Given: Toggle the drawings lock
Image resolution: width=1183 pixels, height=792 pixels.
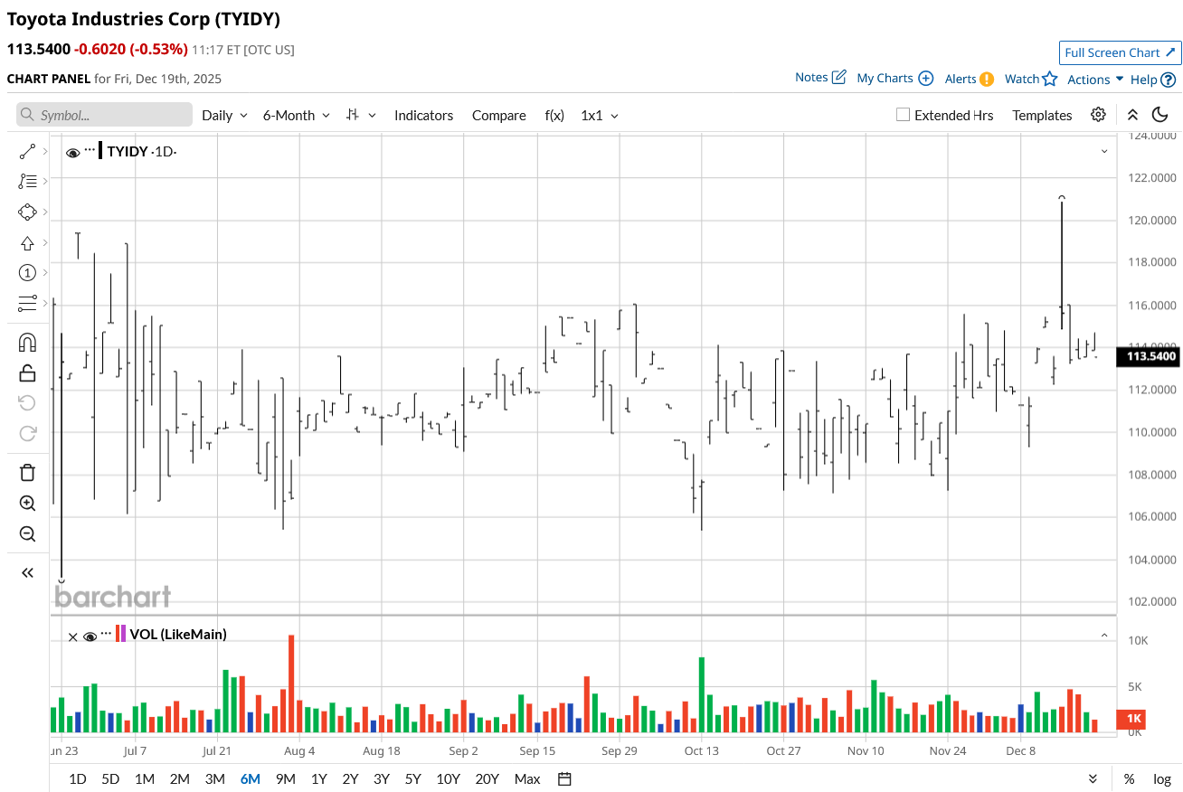Looking at the screenshot, I should [27, 372].
